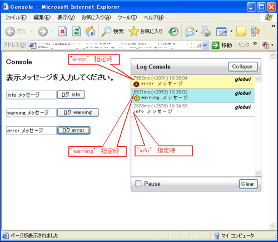This screenshot has width=278, height=242.
Task: Open the 表示(V) menu
Action: point(66,18)
